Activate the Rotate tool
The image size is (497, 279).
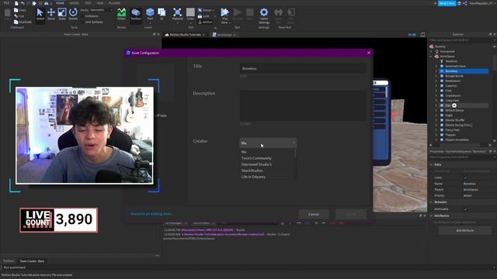pyautogui.click(x=73, y=14)
